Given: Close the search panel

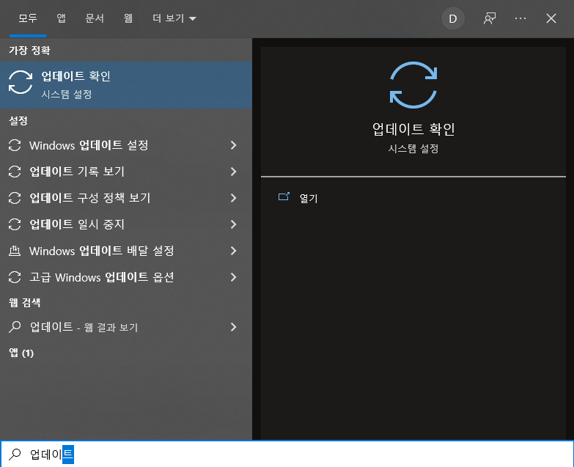Looking at the screenshot, I should 551,18.
